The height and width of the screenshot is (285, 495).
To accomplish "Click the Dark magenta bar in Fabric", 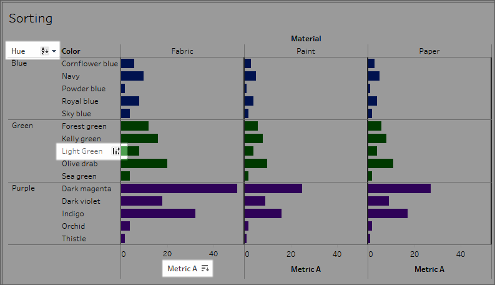I will click(179, 189).
